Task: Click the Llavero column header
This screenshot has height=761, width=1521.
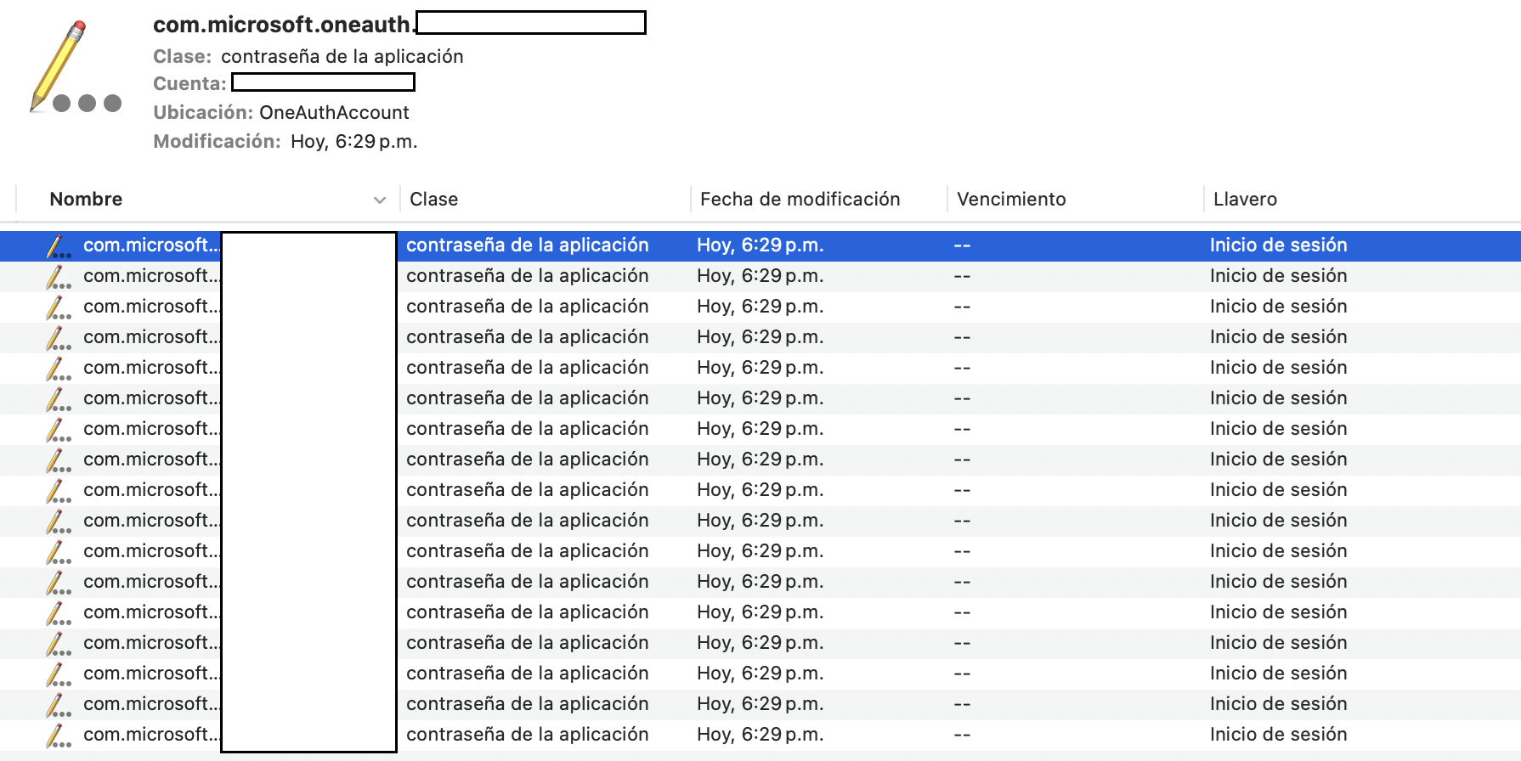Action: point(1245,200)
